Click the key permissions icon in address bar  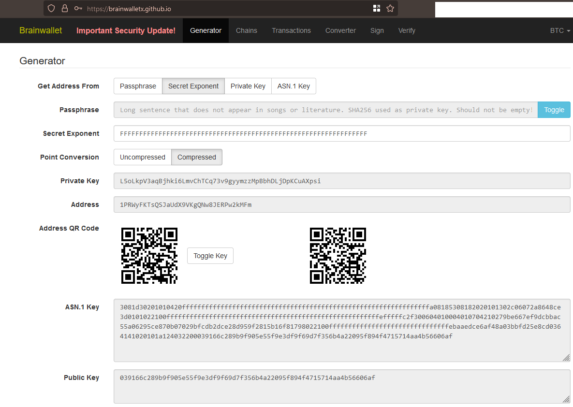[78, 8]
